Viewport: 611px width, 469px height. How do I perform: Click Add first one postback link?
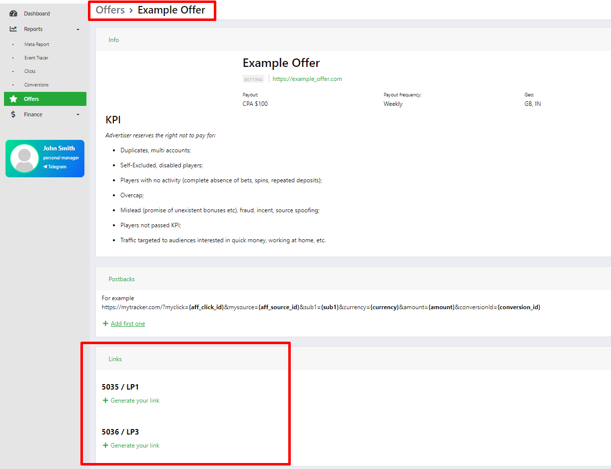pyautogui.click(x=128, y=324)
